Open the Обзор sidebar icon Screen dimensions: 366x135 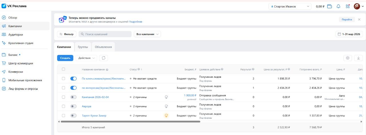(4, 18)
